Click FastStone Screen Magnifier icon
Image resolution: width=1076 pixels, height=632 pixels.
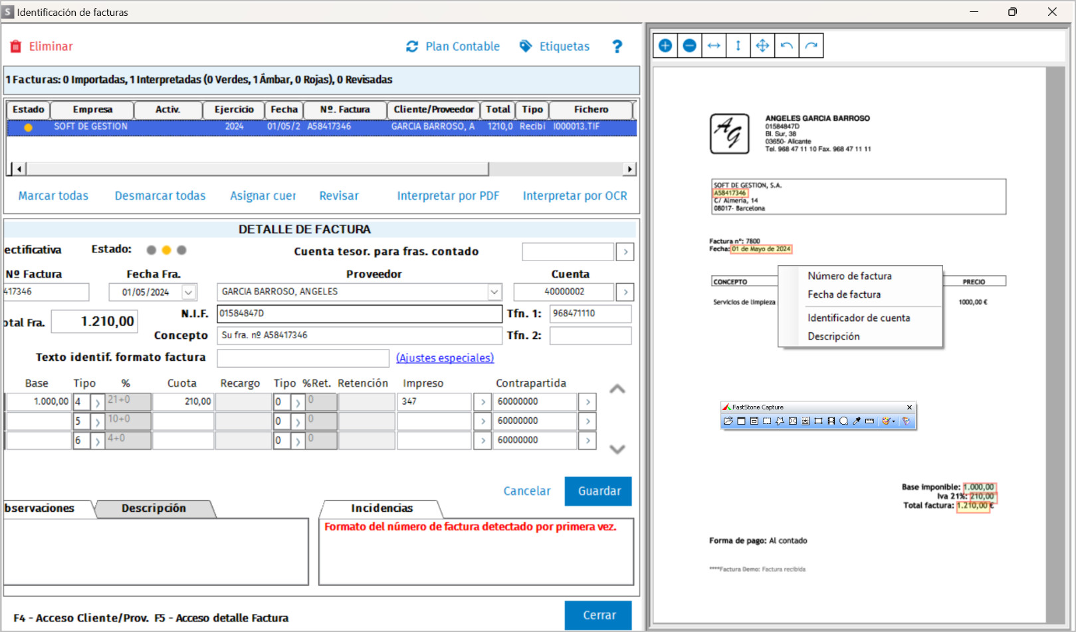coord(843,421)
